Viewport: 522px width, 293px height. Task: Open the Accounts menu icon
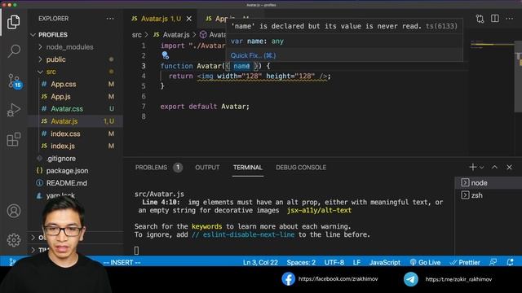coord(14,211)
